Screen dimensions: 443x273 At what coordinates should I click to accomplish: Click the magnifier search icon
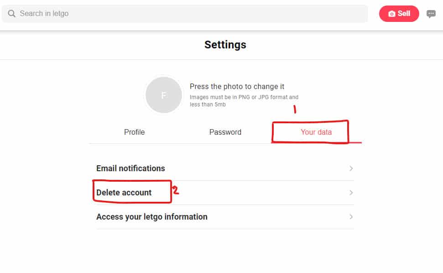11,14
